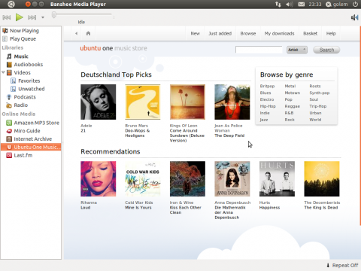This screenshot has width=361, height=271.
Task: Open the Hurts Happiness album cover
Action: coord(277,178)
